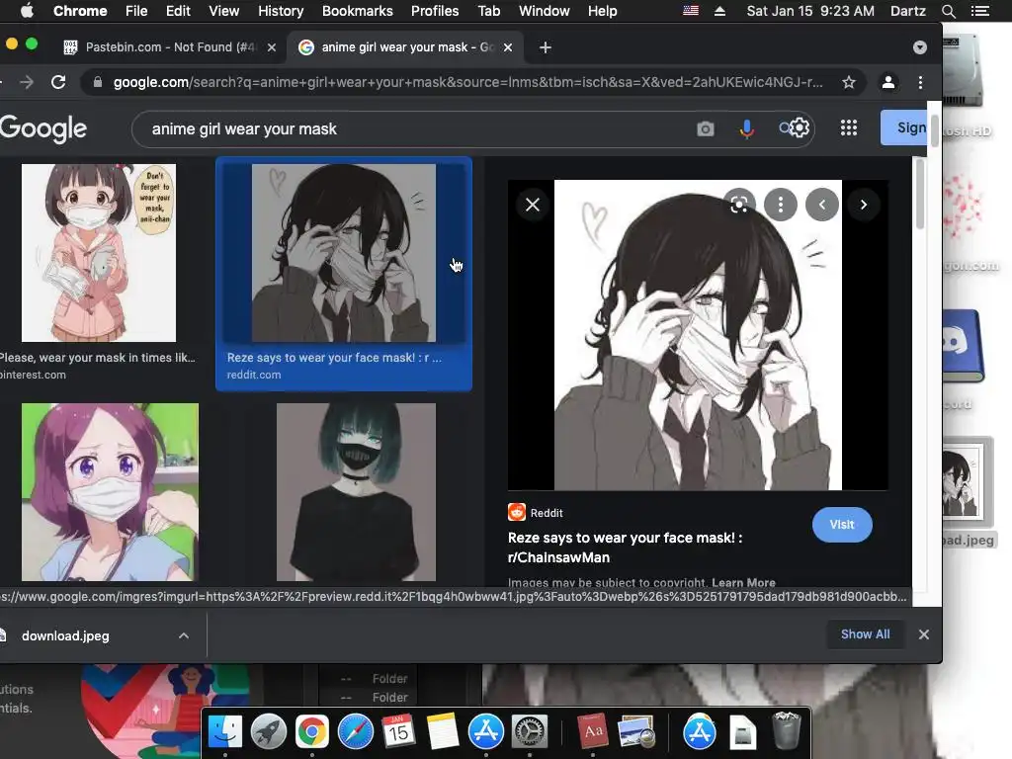
Task: Open Preview from the Dock
Action: [636, 732]
